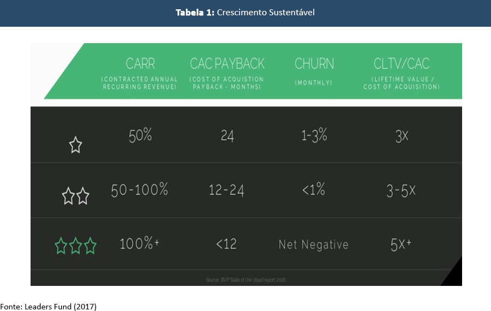This screenshot has width=491, height=311.
Task: Click the right star of the two-star rating
Action: 83,196
